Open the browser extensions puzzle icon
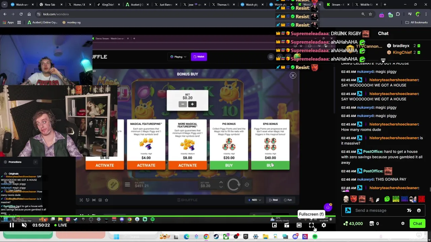Viewport: 431px width, 242px height. [x=398, y=14]
